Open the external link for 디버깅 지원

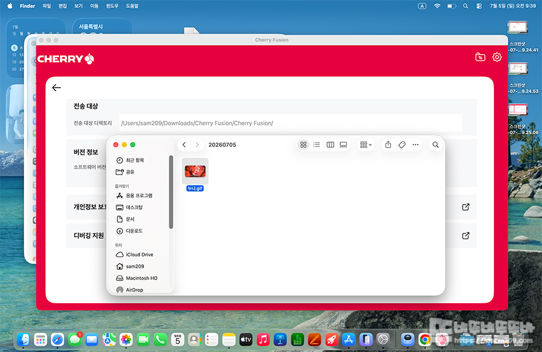[466, 236]
